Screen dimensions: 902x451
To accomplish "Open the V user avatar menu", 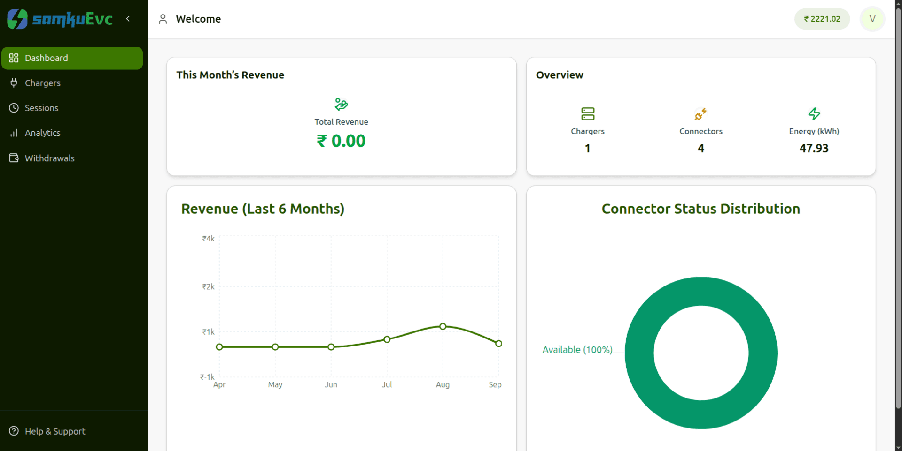I will point(872,19).
